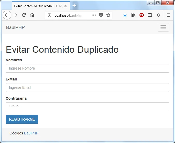
Task: Open a new tab with plus
Action: 74,5
